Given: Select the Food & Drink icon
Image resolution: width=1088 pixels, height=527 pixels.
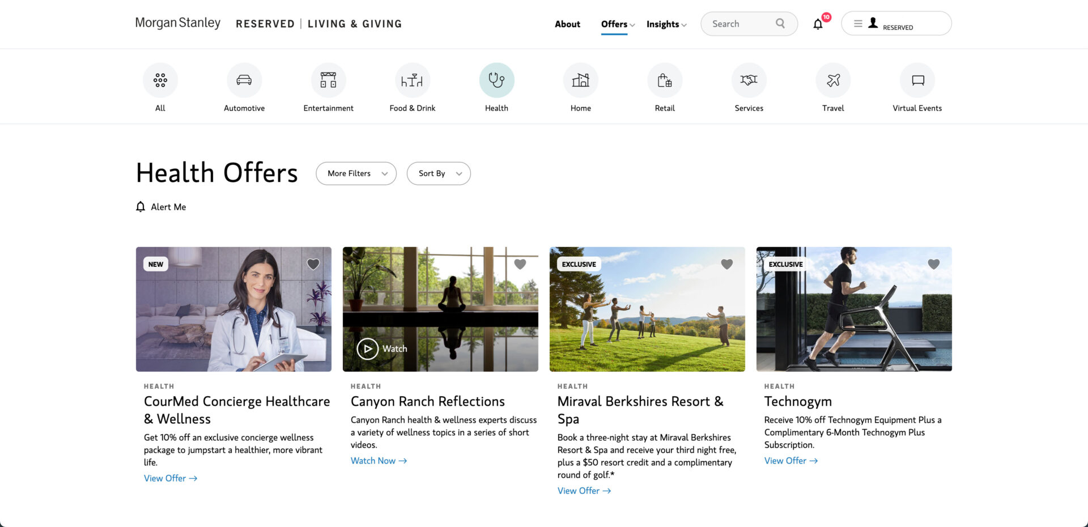Looking at the screenshot, I should 413,80.
